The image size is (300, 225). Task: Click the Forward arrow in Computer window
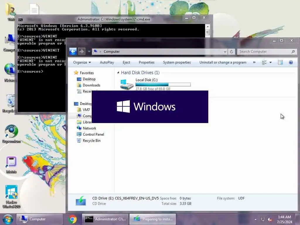tap(82, 52)
